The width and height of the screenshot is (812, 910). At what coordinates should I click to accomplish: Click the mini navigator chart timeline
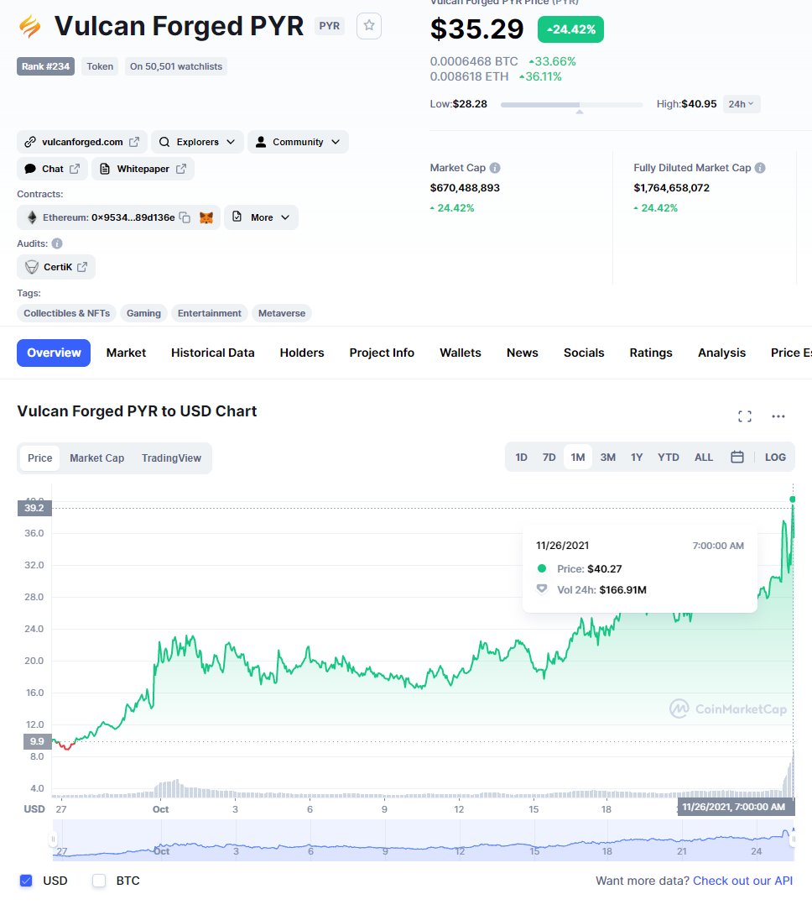(423, 839)
